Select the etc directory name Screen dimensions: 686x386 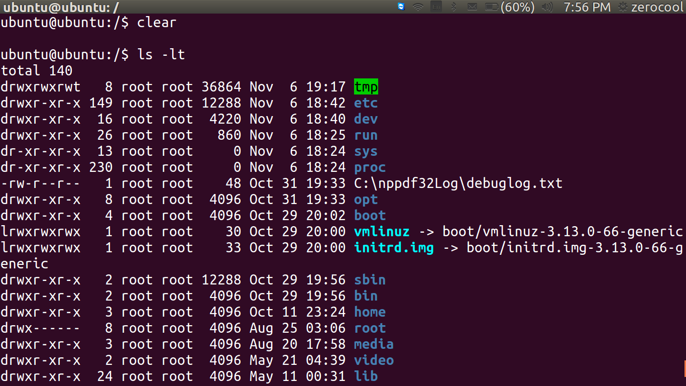[x=366, y=103]
